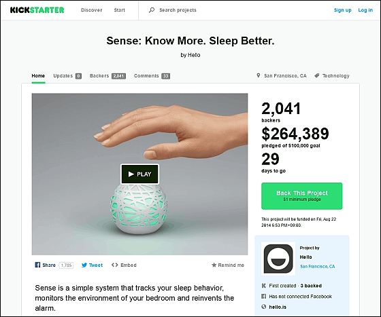381x317 pixels.
Task: Open the Start menu item
Action: [119, 10]
